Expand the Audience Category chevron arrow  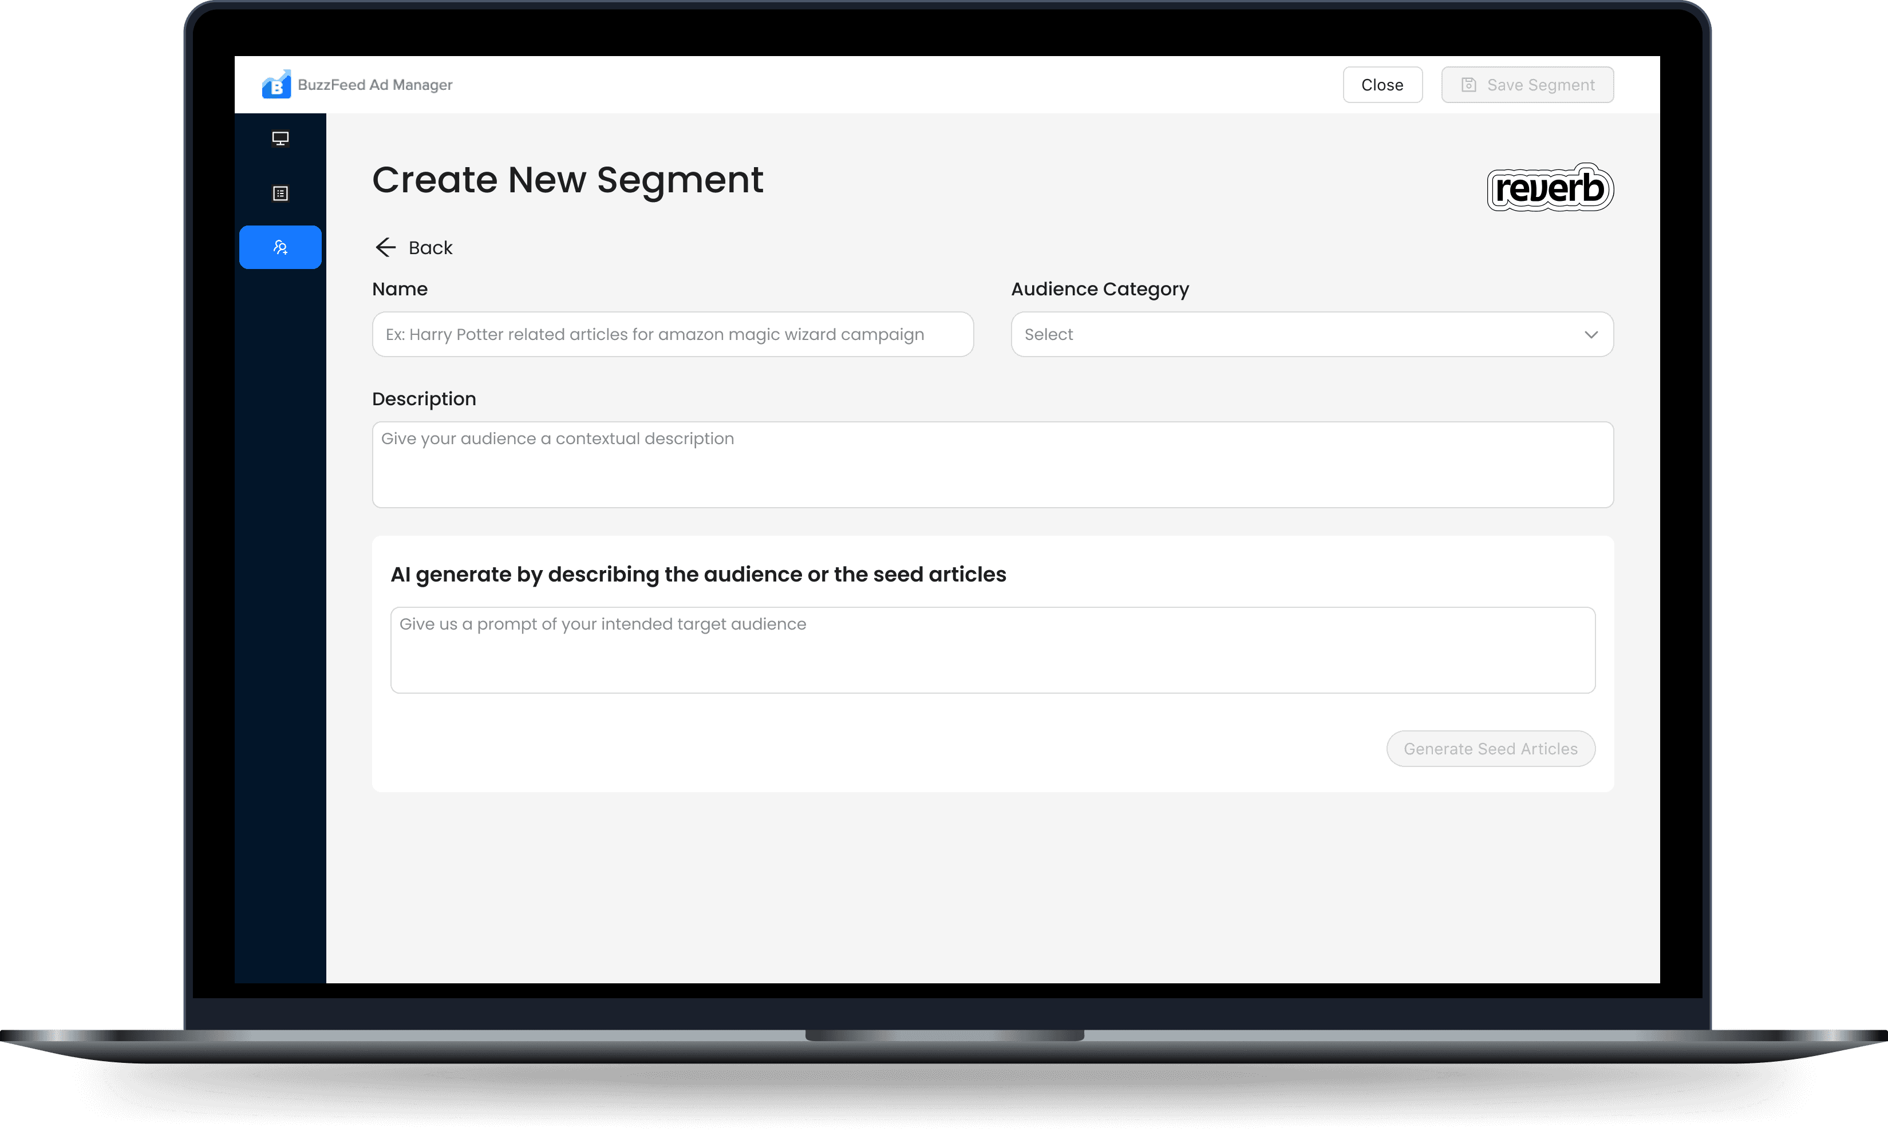tap(1590, 334)
